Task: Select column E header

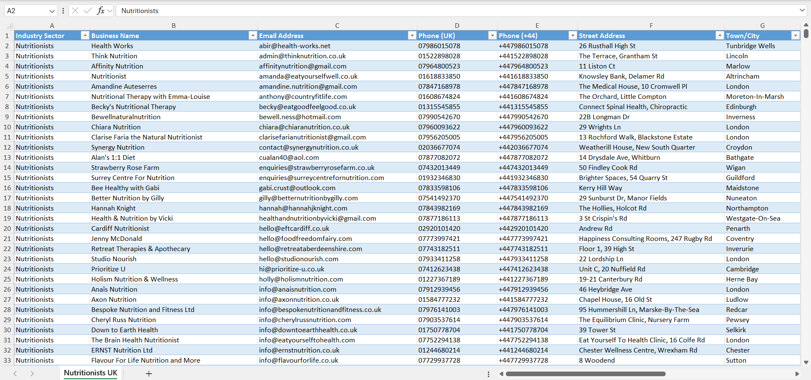Action: [537, 26]
